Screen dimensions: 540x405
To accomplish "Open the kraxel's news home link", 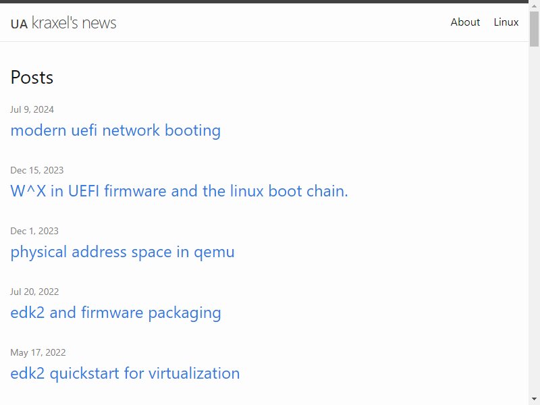I will click(x=74, y=23).
